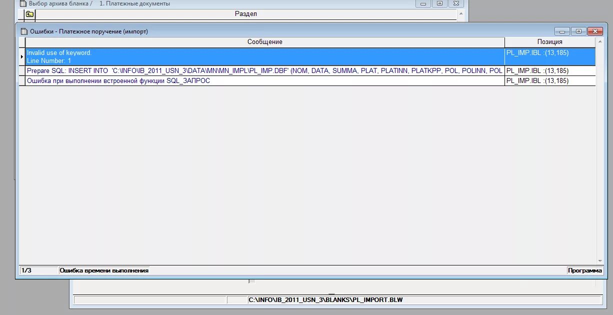Maximize the Выбор архива бланка window

click(439, 3)
